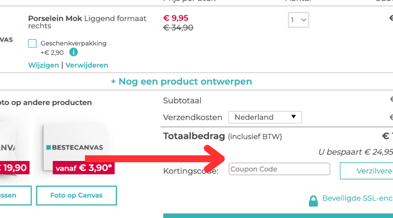Click the € 19,90 price tag
Image resolution: width=393 pixels, height=218 pixels.
tap(14, 167)
